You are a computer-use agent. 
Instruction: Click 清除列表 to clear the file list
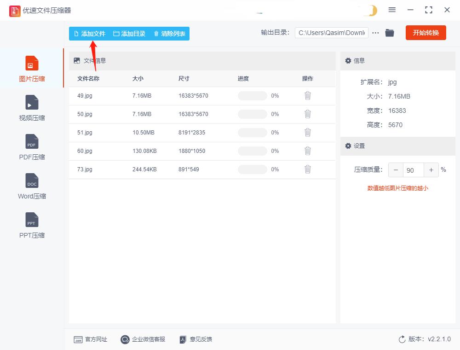[x=169, y=33]
